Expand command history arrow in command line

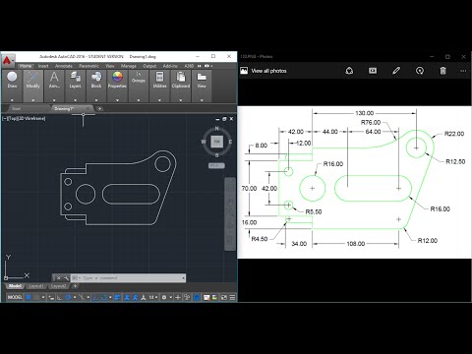[x=183, y=278]
